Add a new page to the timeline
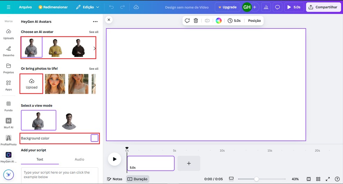Image resolution: width=343 pixels, height=184 pixels. (x=189, y=163)
